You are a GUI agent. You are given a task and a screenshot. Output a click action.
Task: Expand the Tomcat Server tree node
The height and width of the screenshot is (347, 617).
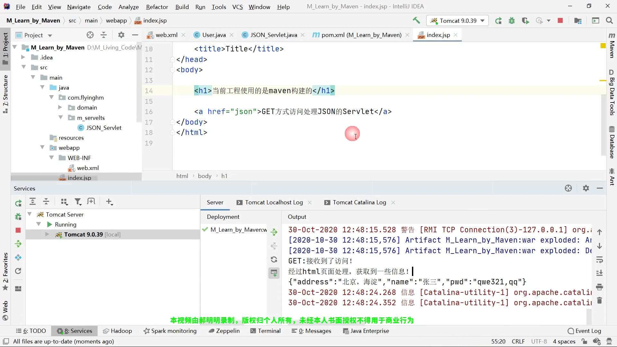[x=30, y=214]
